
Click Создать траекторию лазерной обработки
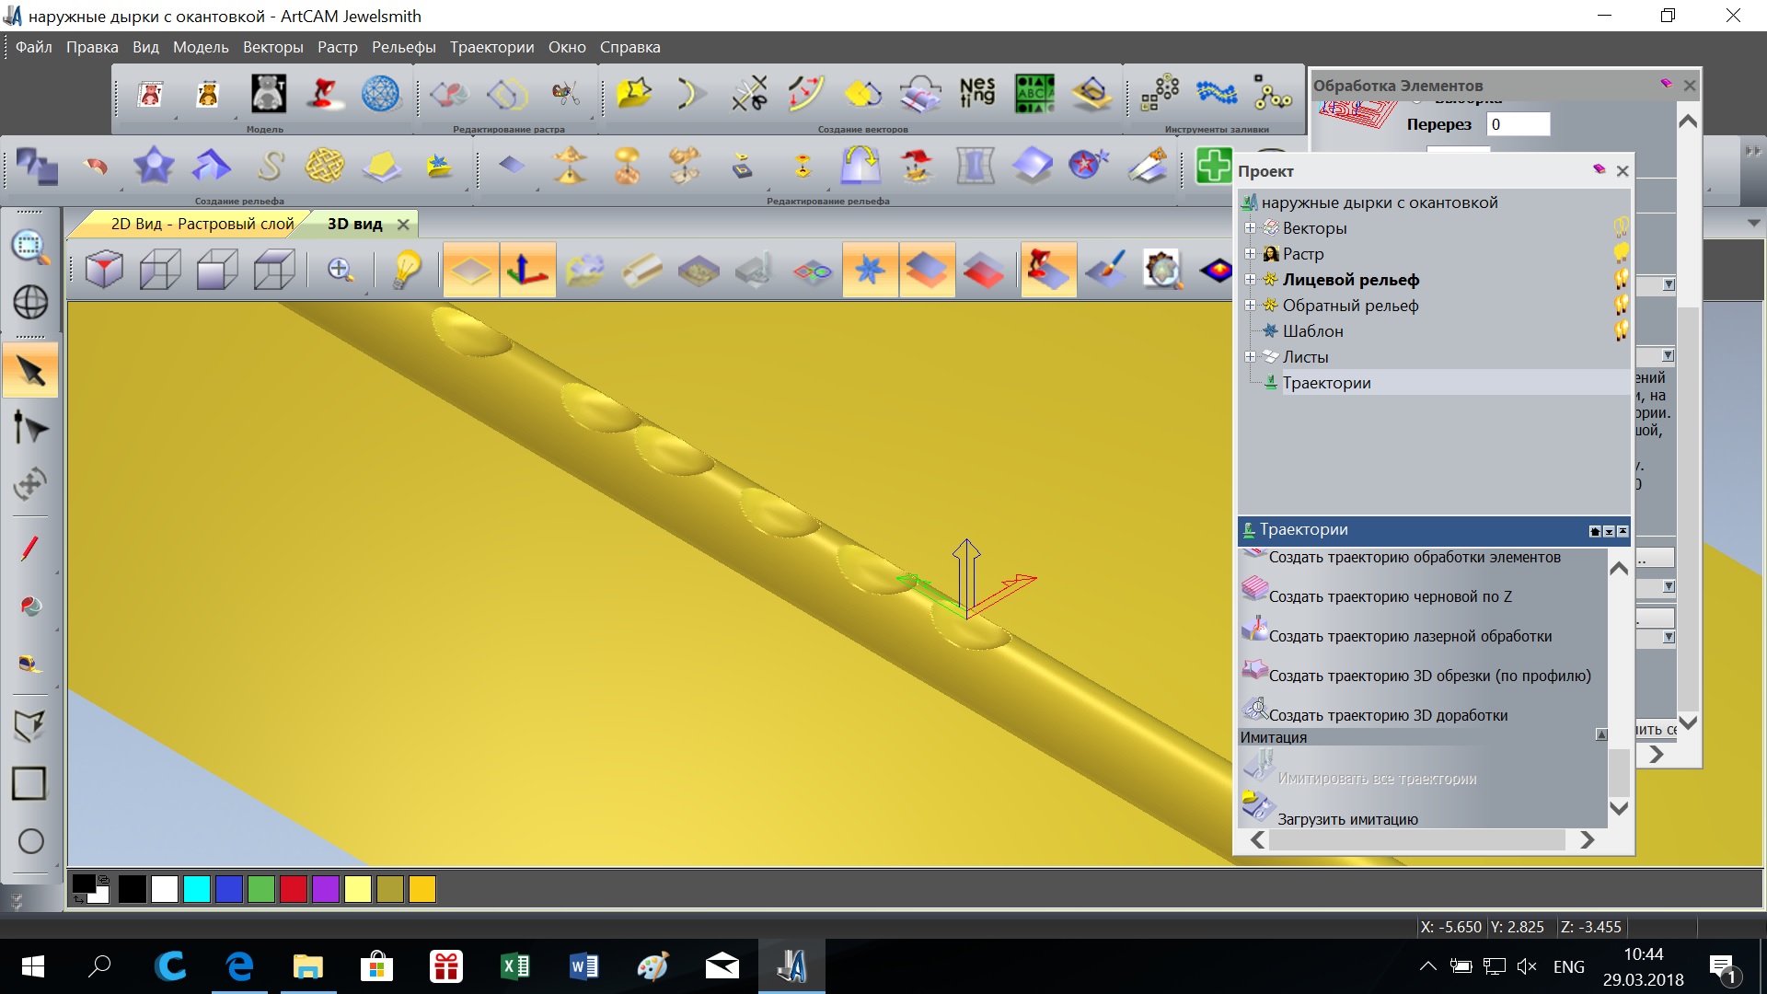point(1410,636)
